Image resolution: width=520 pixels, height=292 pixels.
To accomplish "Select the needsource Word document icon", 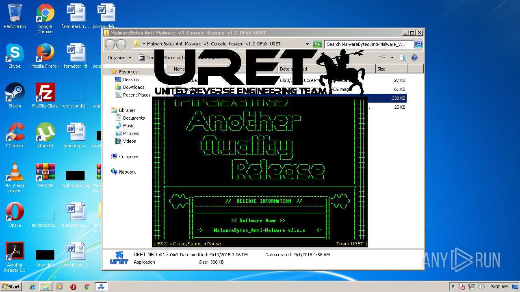I will pos(76,215).
